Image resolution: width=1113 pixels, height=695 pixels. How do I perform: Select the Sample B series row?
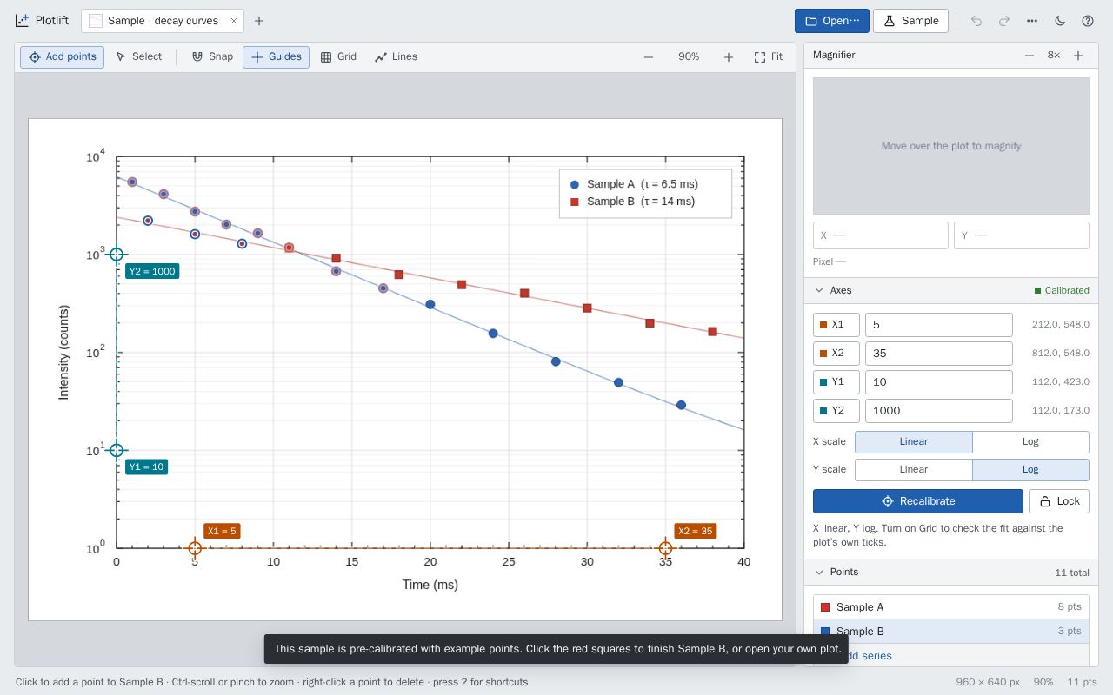(x=951, y=632)
